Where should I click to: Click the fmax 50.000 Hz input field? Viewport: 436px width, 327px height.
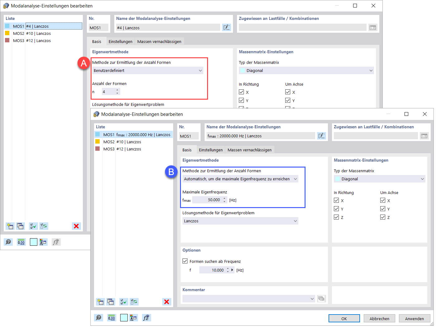click(x=207, y=200)
